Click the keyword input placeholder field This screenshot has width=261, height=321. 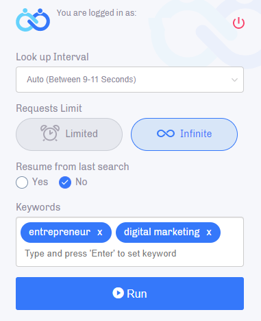pos(101,254)
